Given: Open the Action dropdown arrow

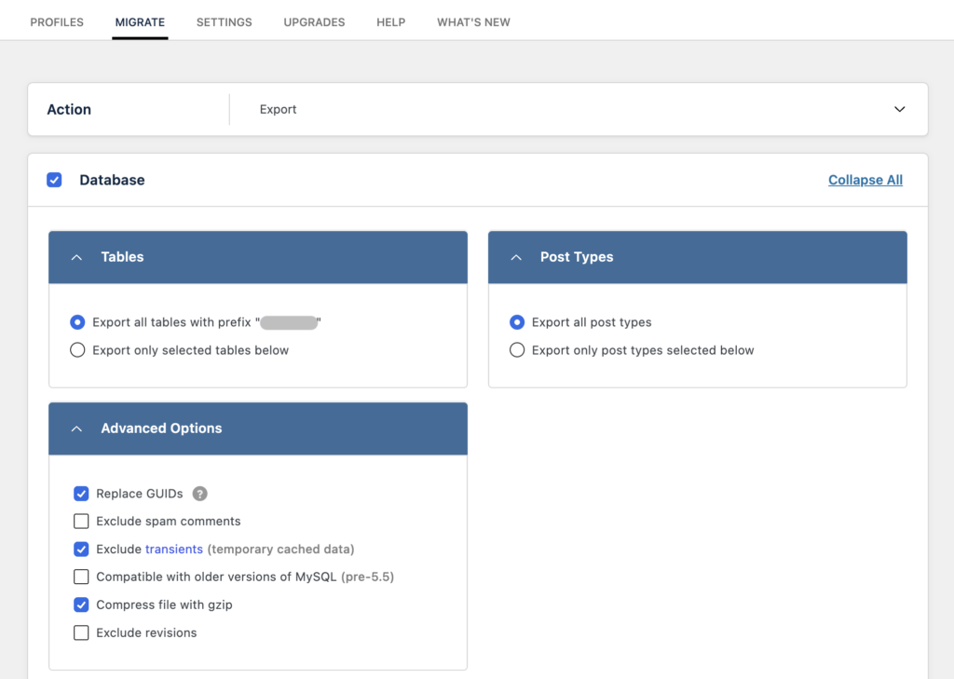Looking at the screenshot, I should pos(899,110).
